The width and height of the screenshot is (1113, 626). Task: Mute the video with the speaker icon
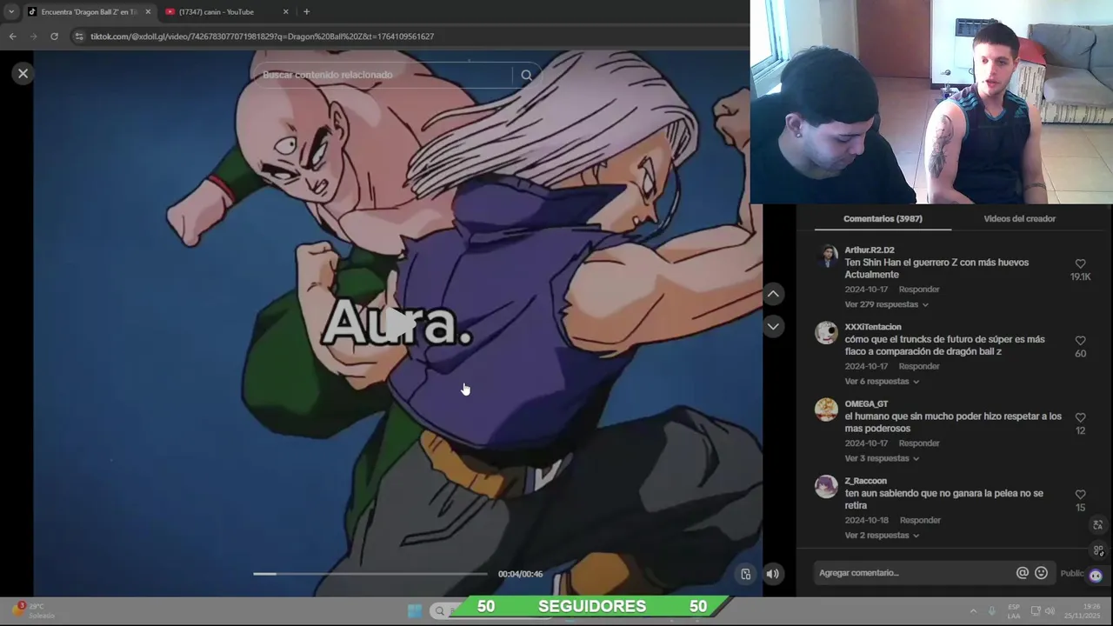pos(772,574)
